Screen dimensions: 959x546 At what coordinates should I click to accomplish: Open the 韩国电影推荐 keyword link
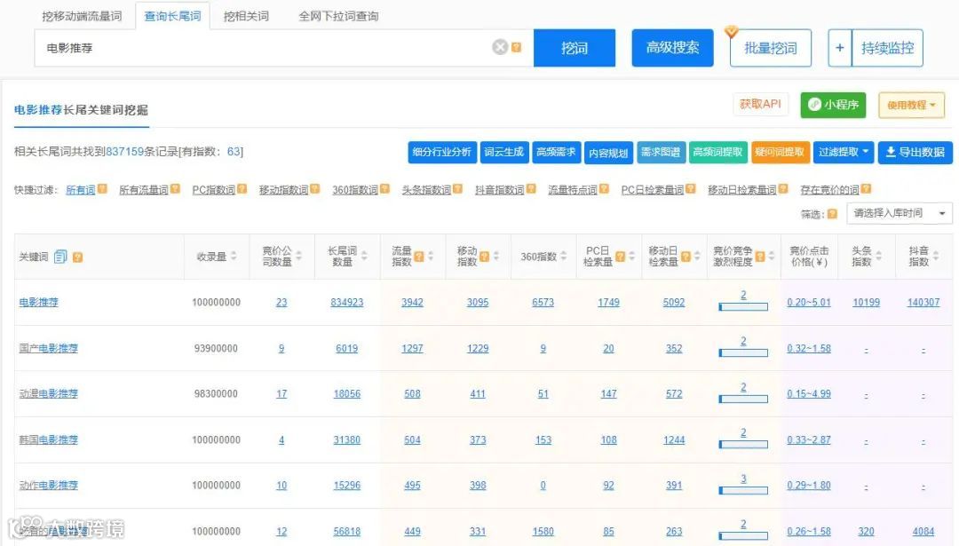pyautogui.click(x=48, y=439)
